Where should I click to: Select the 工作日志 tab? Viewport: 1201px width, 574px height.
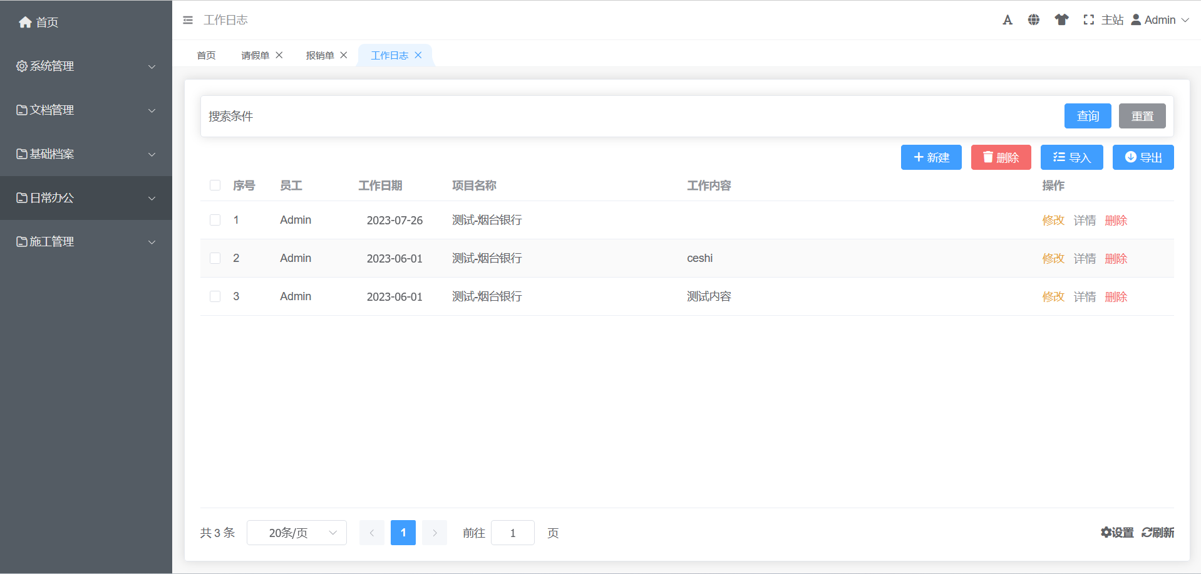coord(389,55)
